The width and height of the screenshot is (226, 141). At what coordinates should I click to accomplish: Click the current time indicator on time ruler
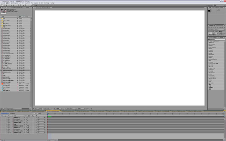point(48,114)
